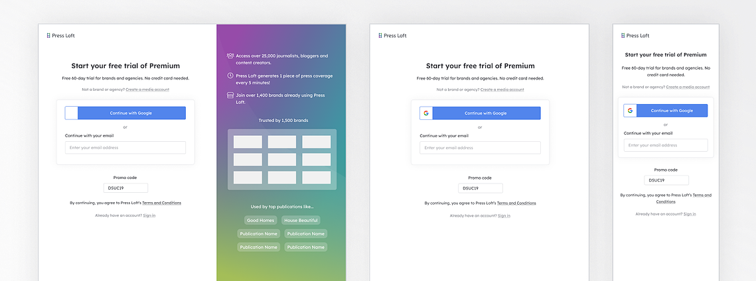The image size is (756, 281).
Task: Click 'Promo code' label in the desktop mockup
Action: click(125, 178)
